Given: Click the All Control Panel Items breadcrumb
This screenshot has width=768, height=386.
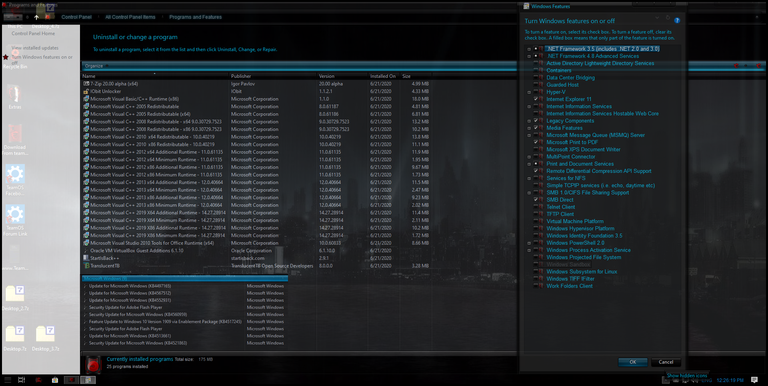Looking at the screenshot, I should (130, 17).
